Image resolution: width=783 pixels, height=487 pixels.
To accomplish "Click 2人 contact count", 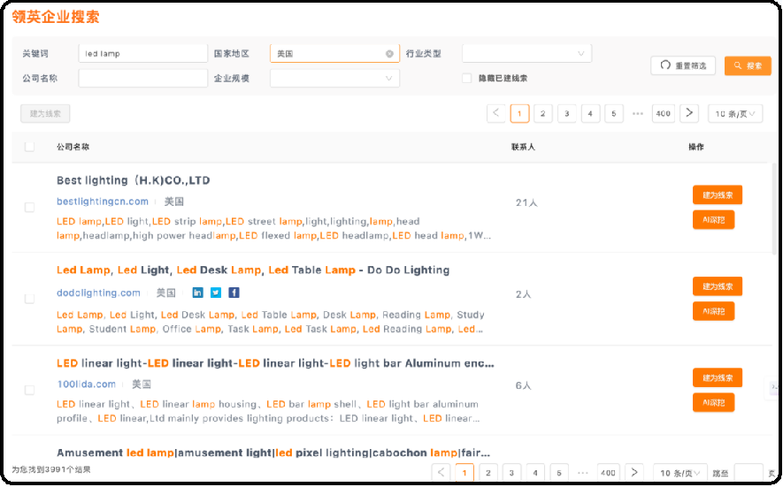I will coord(524,294).
